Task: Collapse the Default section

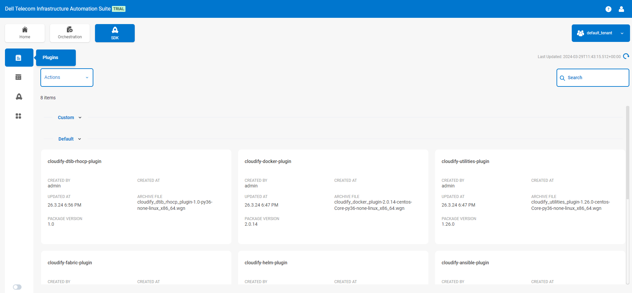Action: (70, 139)
